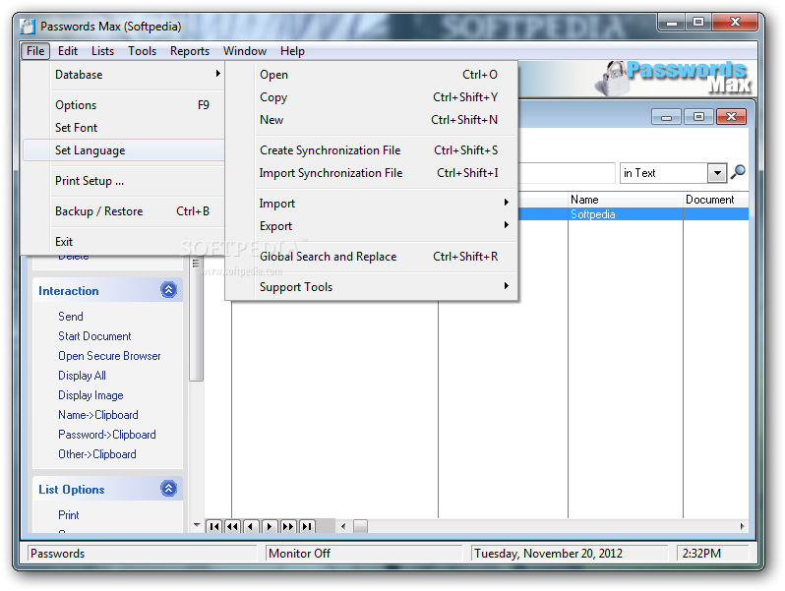Open the 'in Text' dropdown arrow
Screen dimensions: 785x591
[717, 173]
